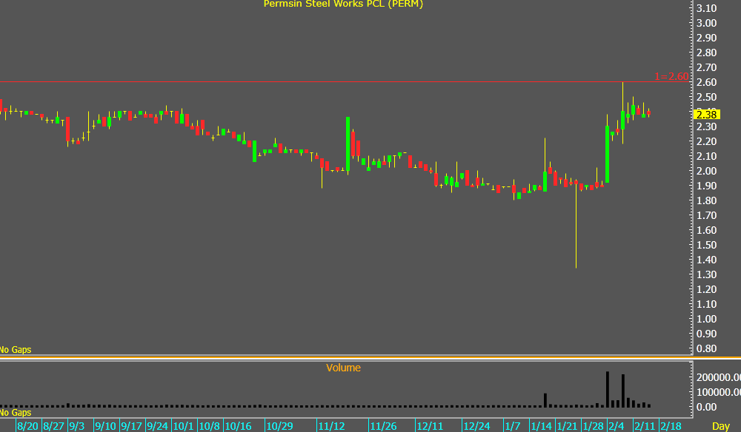
Task: Select the 12/11 date marker
Action: 430,426
